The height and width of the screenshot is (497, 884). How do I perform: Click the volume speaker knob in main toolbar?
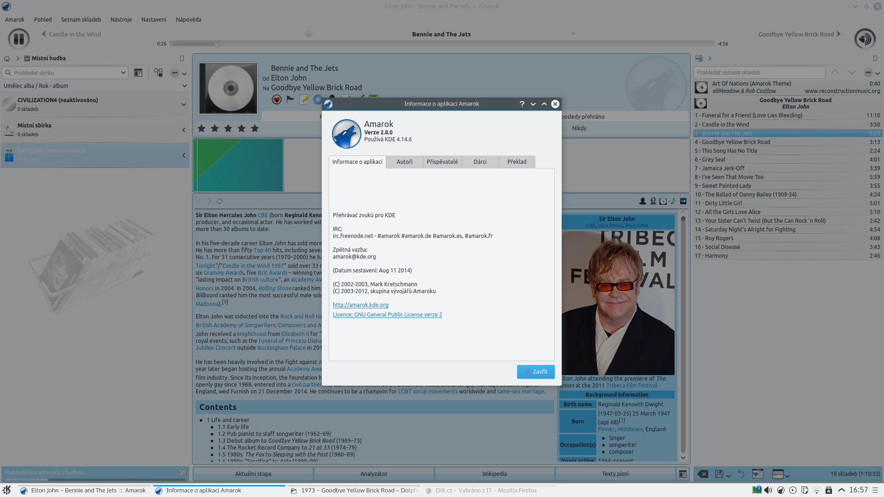pyautogui.click(x=865, y=39)
